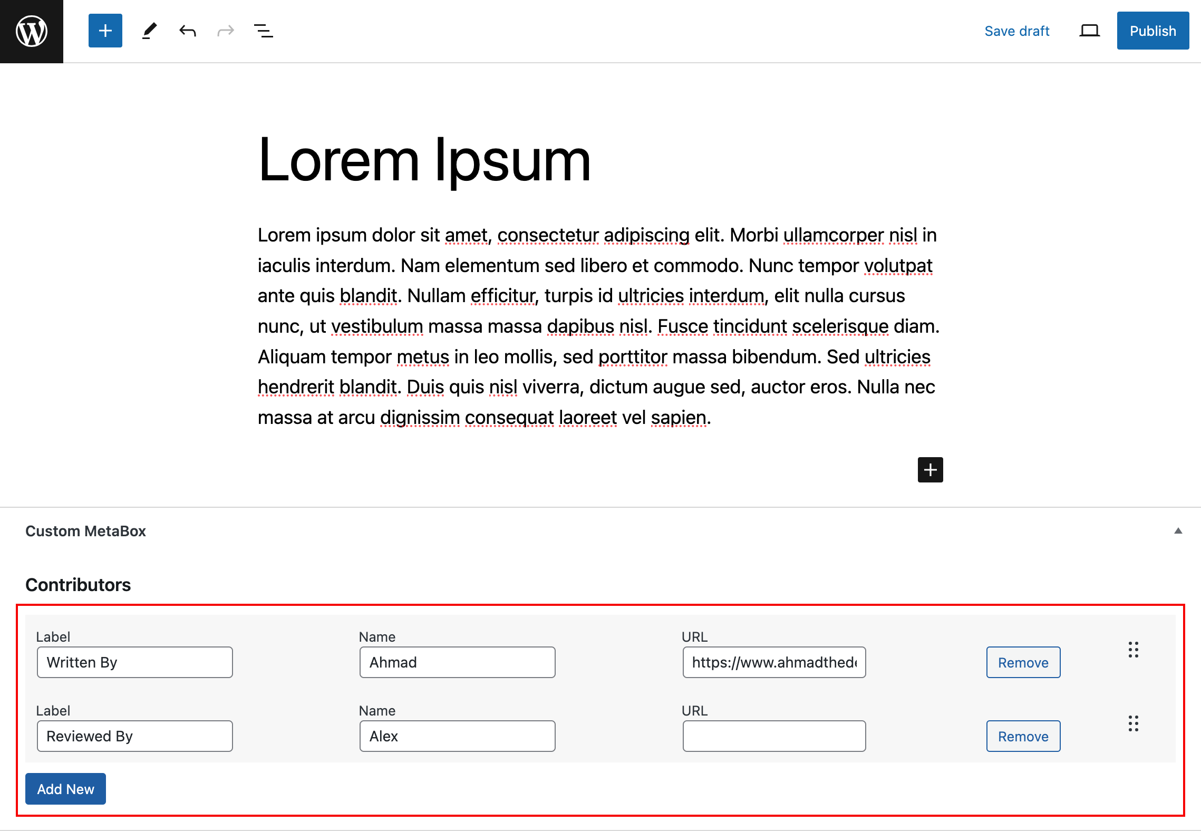Click the WordPress logo
This screenshot has width=1201, height=831.
(31, 31)
